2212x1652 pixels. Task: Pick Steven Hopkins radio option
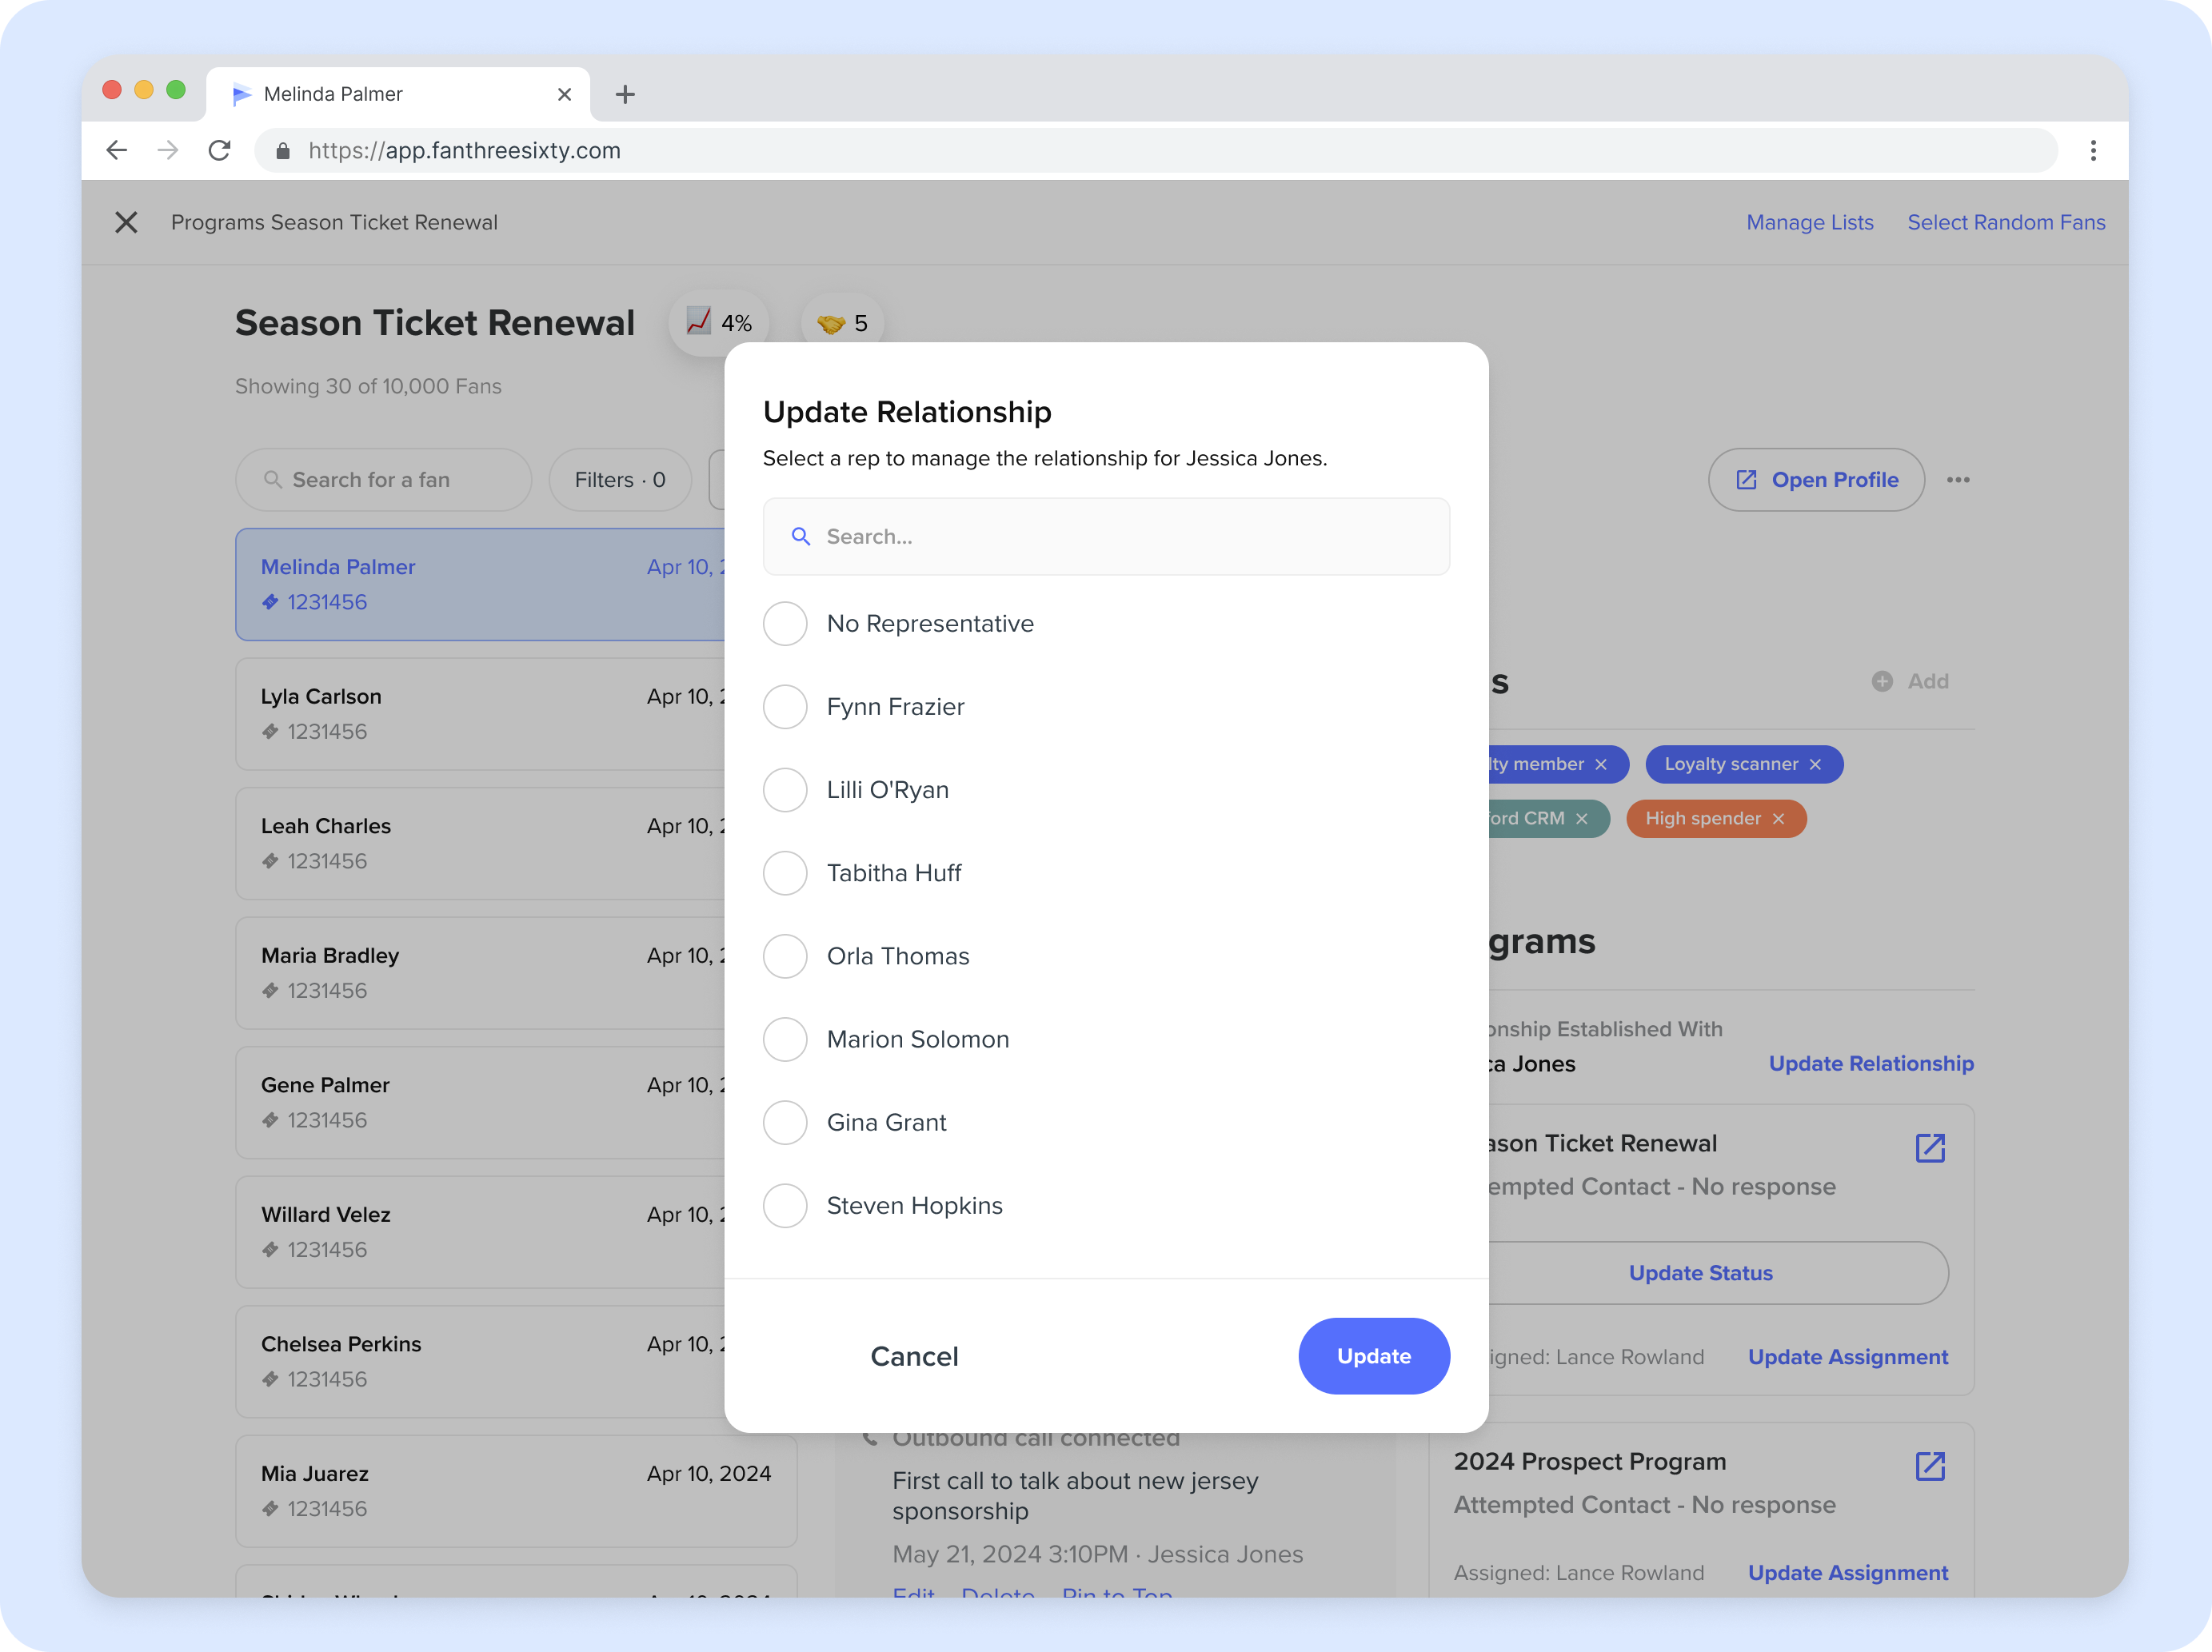tap(785, 1206)
